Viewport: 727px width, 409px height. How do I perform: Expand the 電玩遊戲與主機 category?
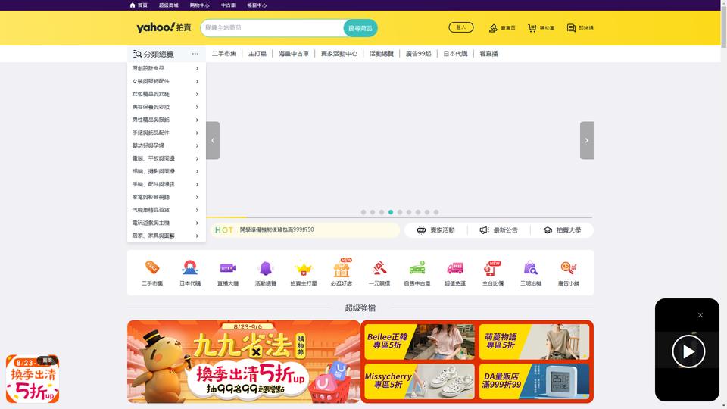coord(166,223)
